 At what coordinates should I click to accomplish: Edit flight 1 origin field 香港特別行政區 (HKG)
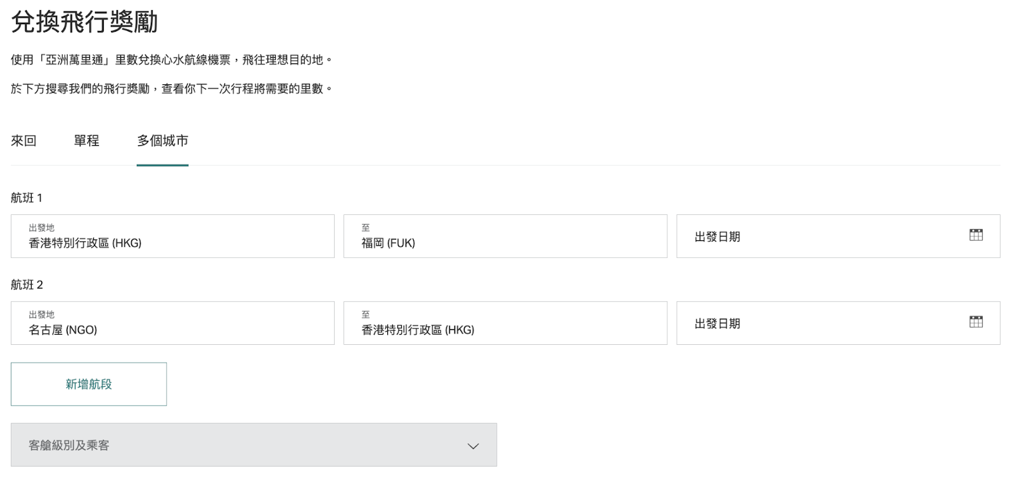(x=172, y=236)
